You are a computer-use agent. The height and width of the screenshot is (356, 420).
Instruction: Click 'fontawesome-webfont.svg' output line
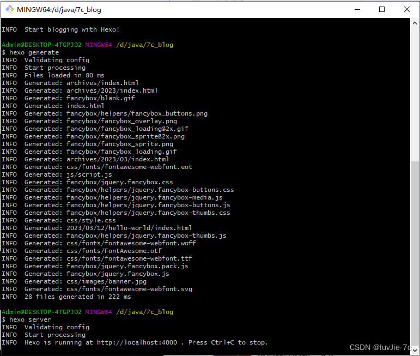coord(97,289)
